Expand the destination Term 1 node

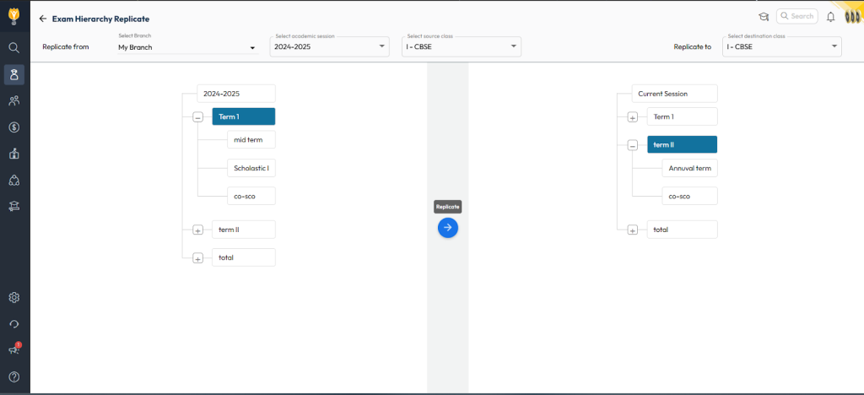(632, 118)
